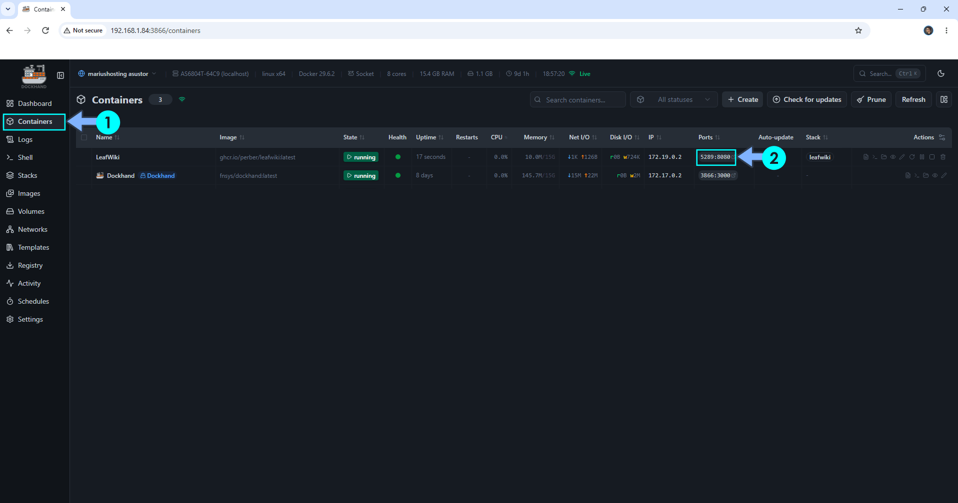Open Logs in the sidebar

34,139
